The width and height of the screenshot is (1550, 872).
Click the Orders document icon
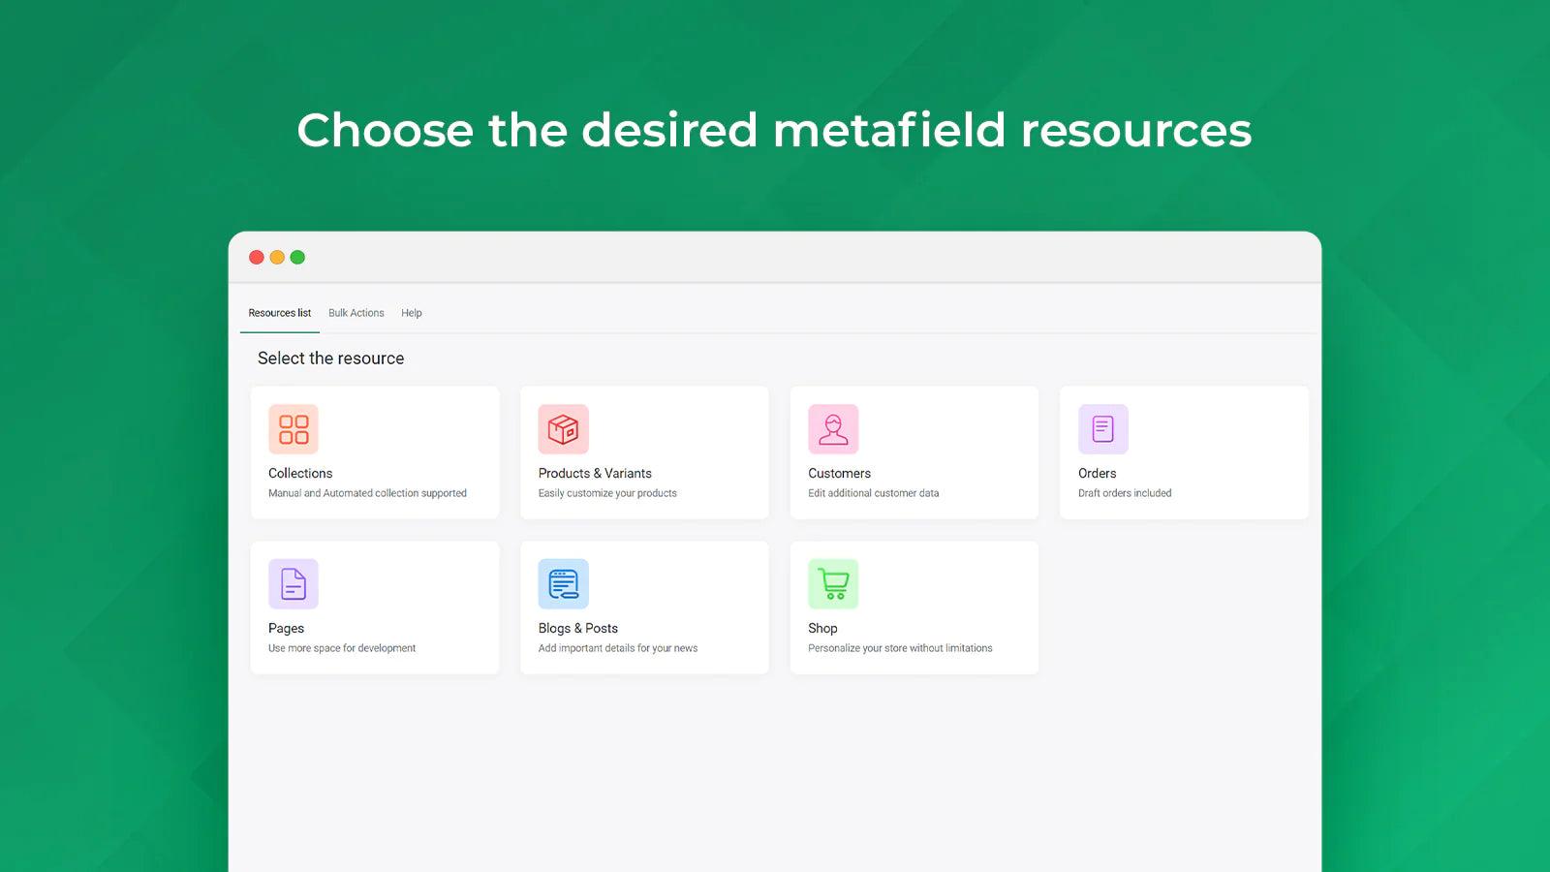click(x=1102, y=428)
